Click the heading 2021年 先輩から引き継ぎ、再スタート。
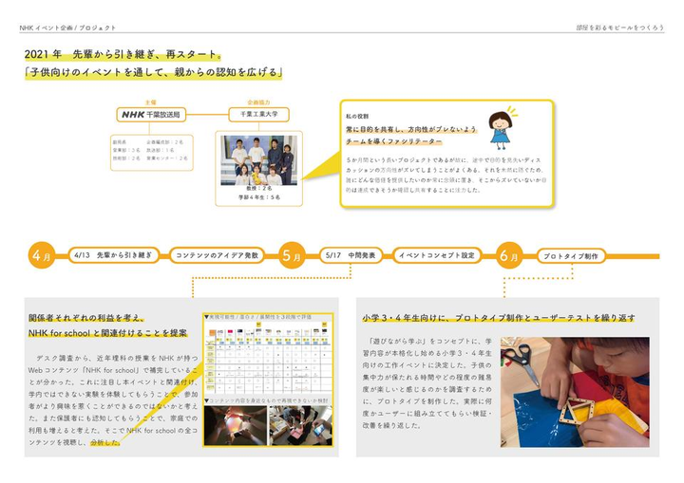Screen dimensions: 684x483 tap(123, 54)
